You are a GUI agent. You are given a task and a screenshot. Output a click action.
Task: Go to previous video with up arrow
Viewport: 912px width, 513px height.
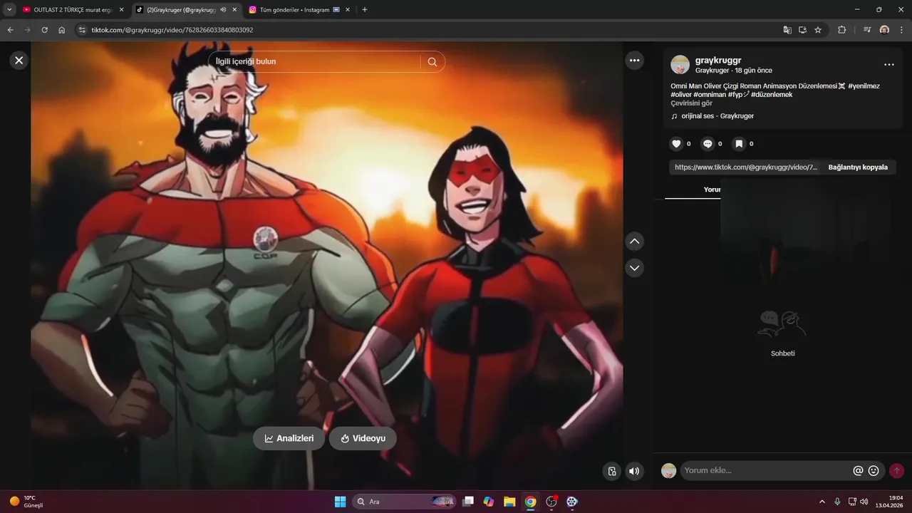[634, 242]
